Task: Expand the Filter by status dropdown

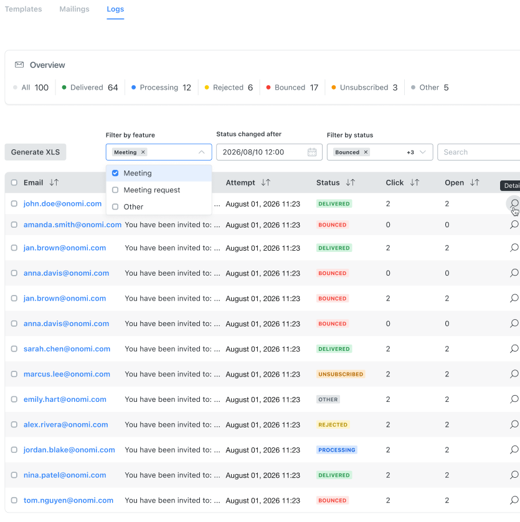Action: click(x=422, y=152)
